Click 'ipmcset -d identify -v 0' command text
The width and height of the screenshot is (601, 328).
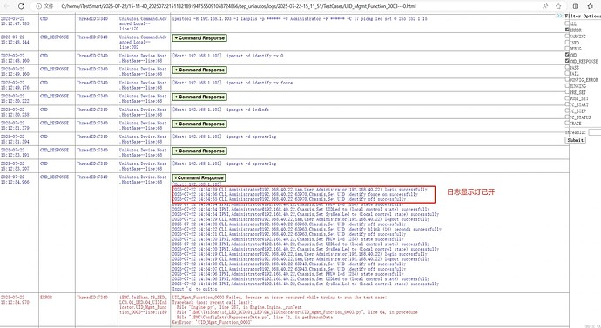click(254, 56)
